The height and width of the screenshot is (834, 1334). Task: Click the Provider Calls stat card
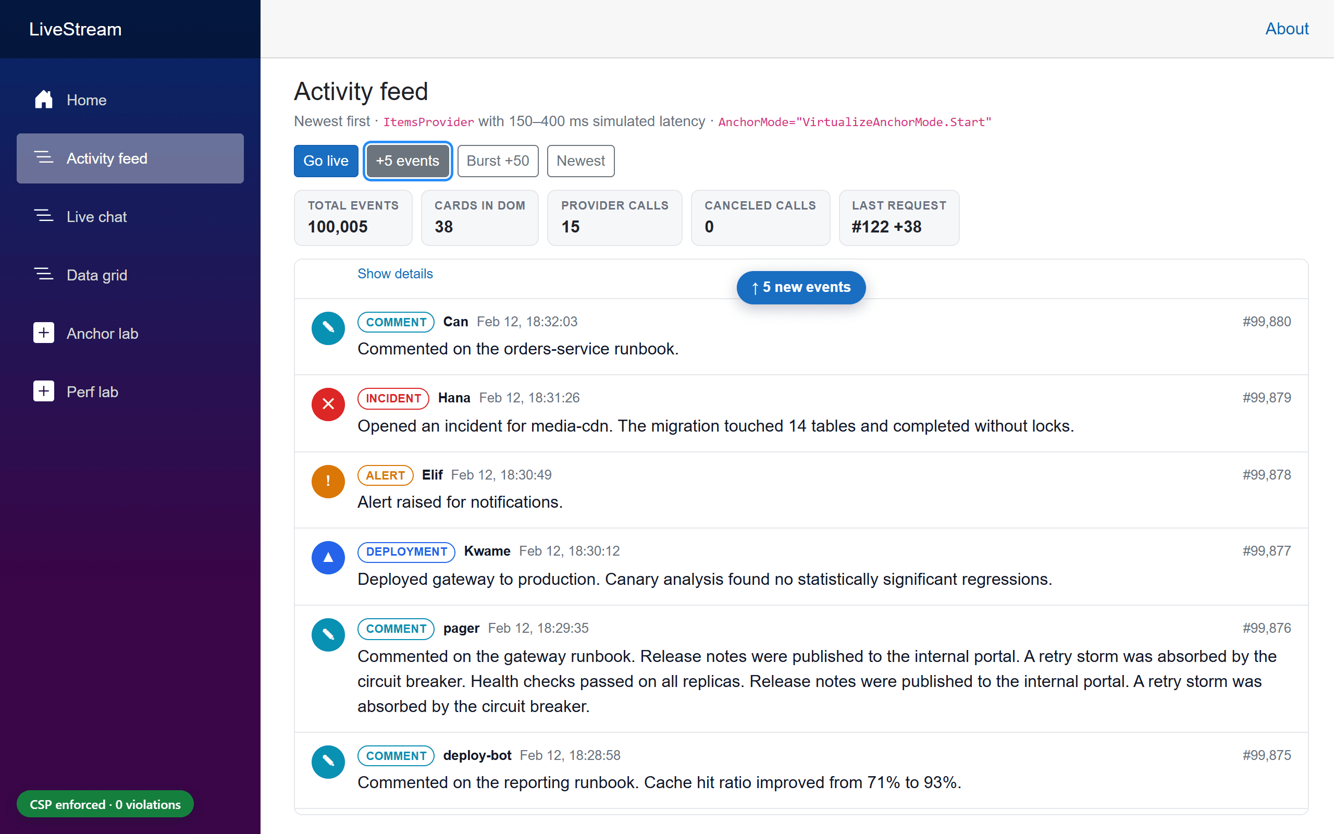[615, 218]
